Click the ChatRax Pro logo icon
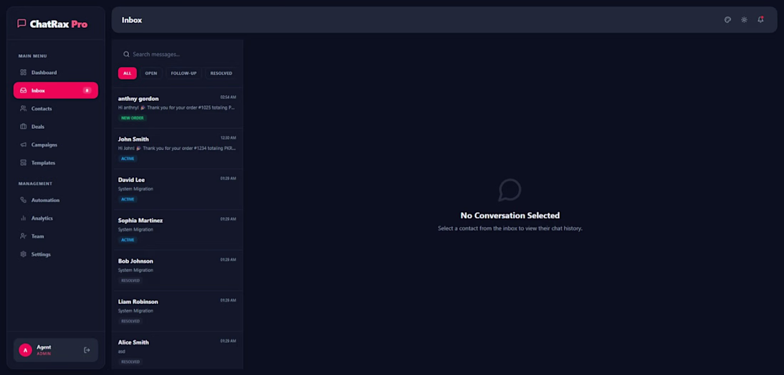This screenshot has height=375, width=784. (x=21, y=23)
